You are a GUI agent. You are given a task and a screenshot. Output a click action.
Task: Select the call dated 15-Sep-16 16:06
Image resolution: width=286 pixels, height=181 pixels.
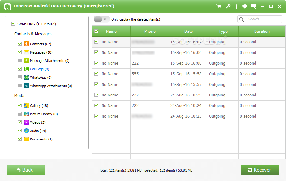[x=189, y=53]
